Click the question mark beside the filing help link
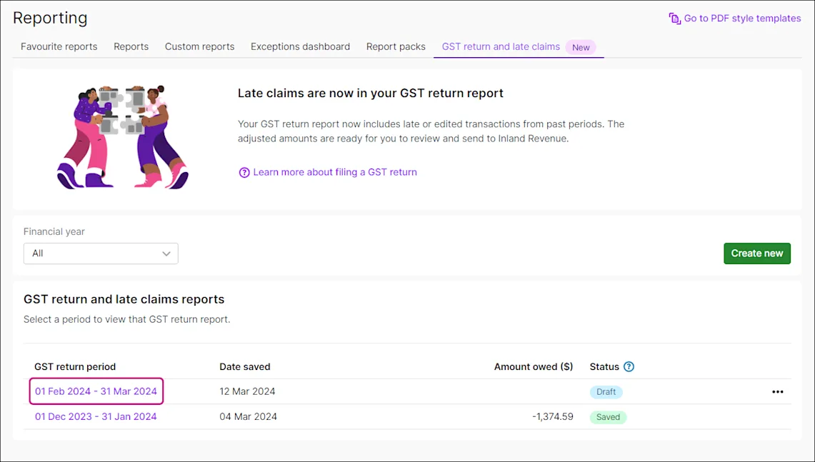Screen dimensions: 815x462 [x=244, y=172]
